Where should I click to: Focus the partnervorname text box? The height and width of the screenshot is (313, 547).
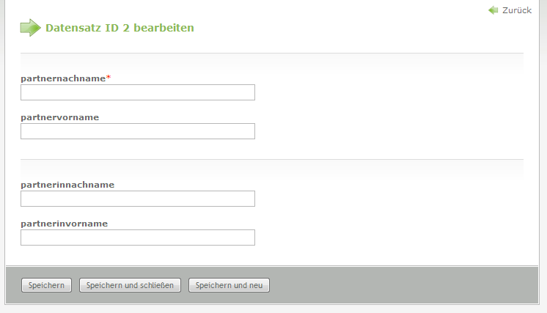[138, 131]
